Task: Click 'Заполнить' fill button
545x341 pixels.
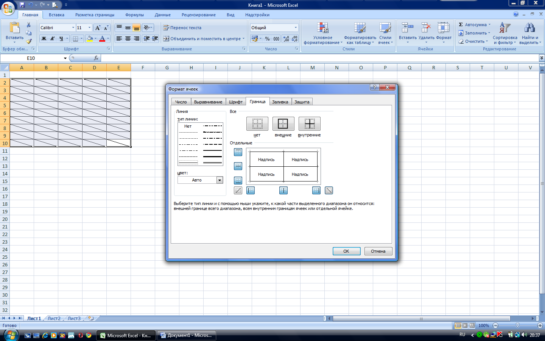Action: tap(474, 33)
